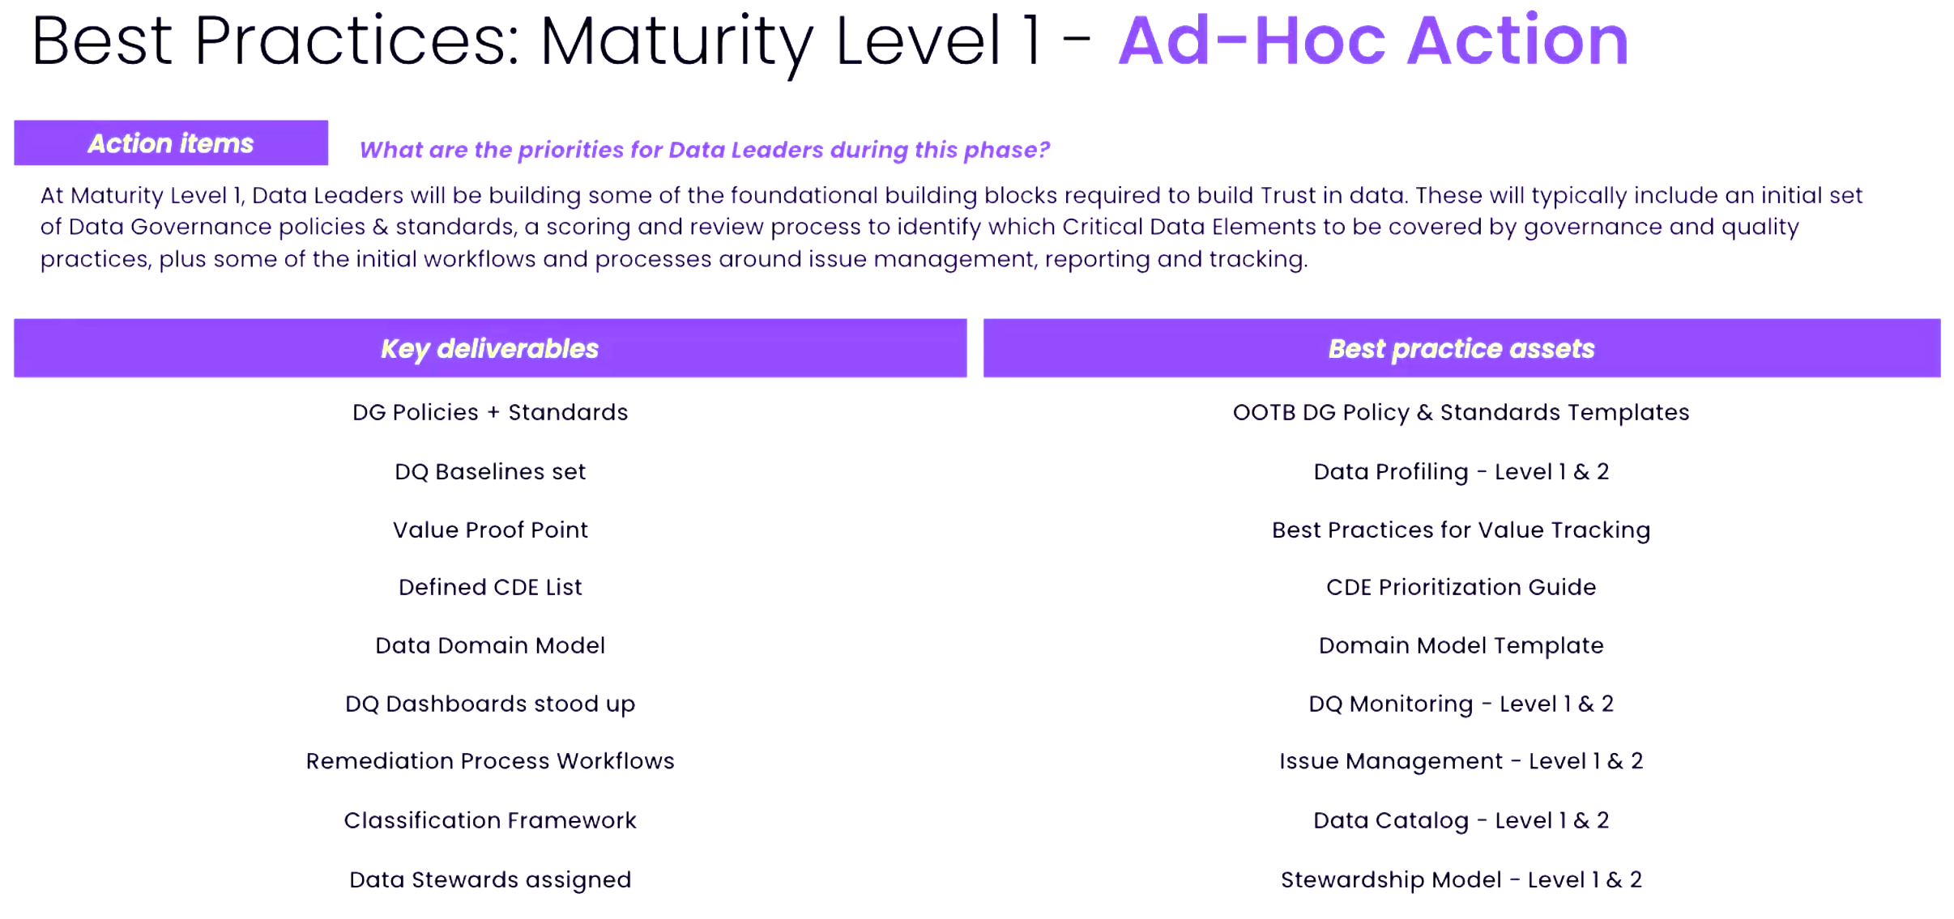Open OOTB DG Policy & Standards Templates

click(1461, 412)
